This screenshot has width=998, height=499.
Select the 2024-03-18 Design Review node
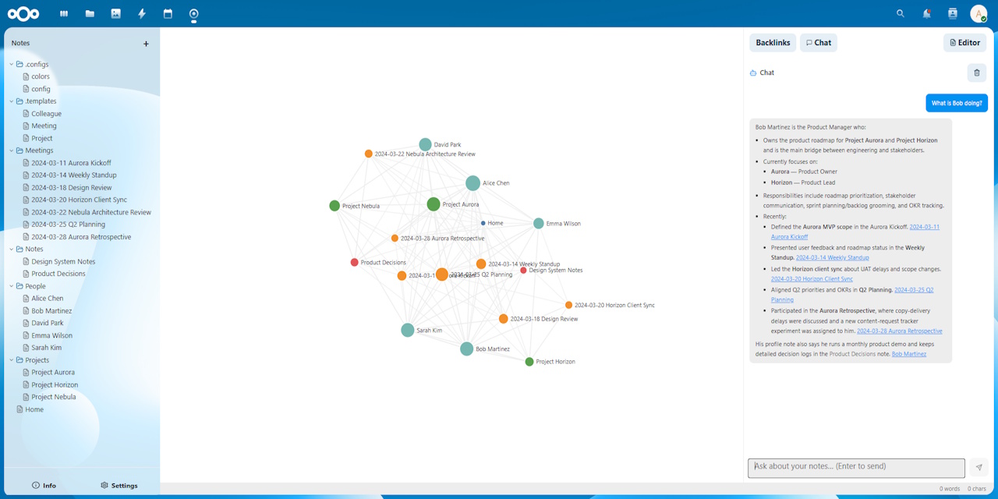point(504,319)
